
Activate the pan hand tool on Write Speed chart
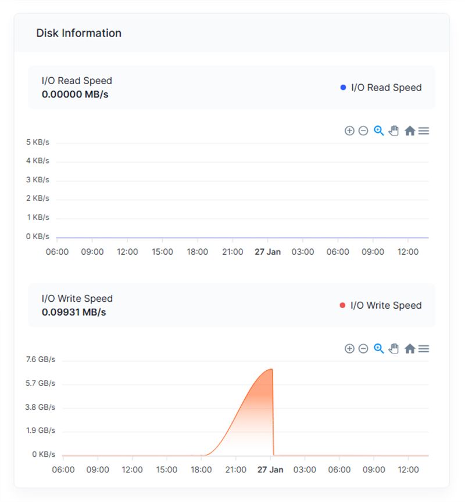coord(394,349)
